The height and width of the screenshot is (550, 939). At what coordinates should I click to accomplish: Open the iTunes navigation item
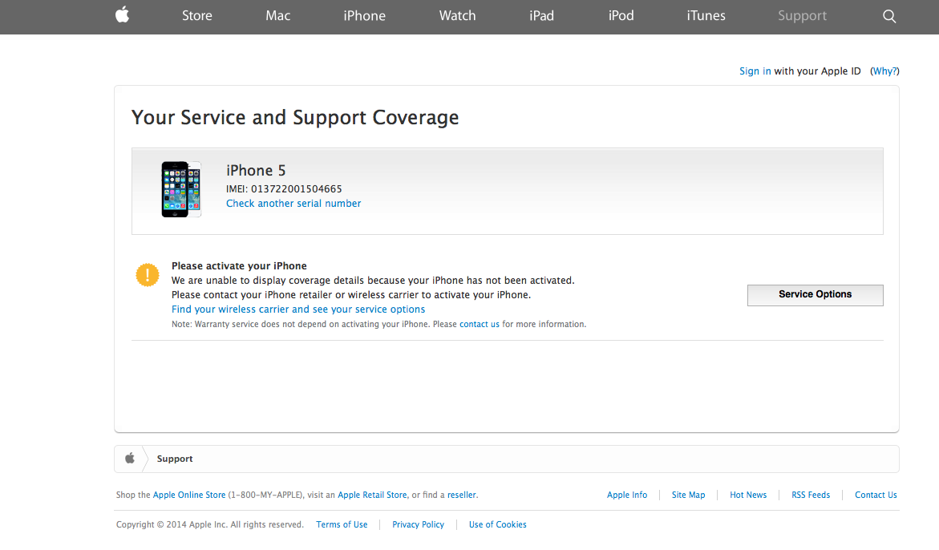(706, 16)
